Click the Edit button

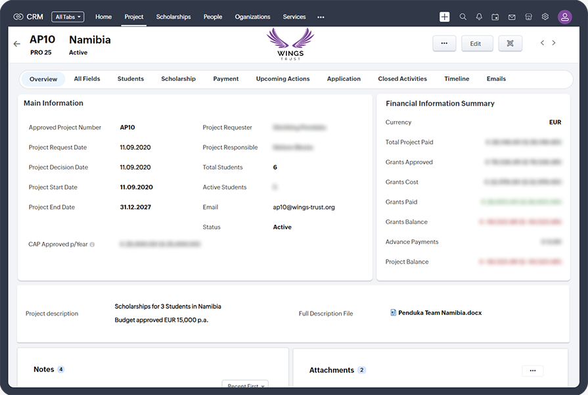coord(477,43)
